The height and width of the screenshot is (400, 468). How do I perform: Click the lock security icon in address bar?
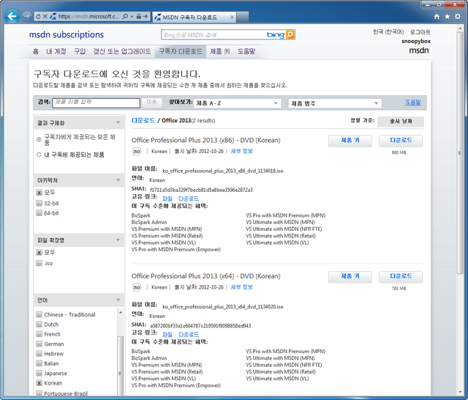pos(138,16)
